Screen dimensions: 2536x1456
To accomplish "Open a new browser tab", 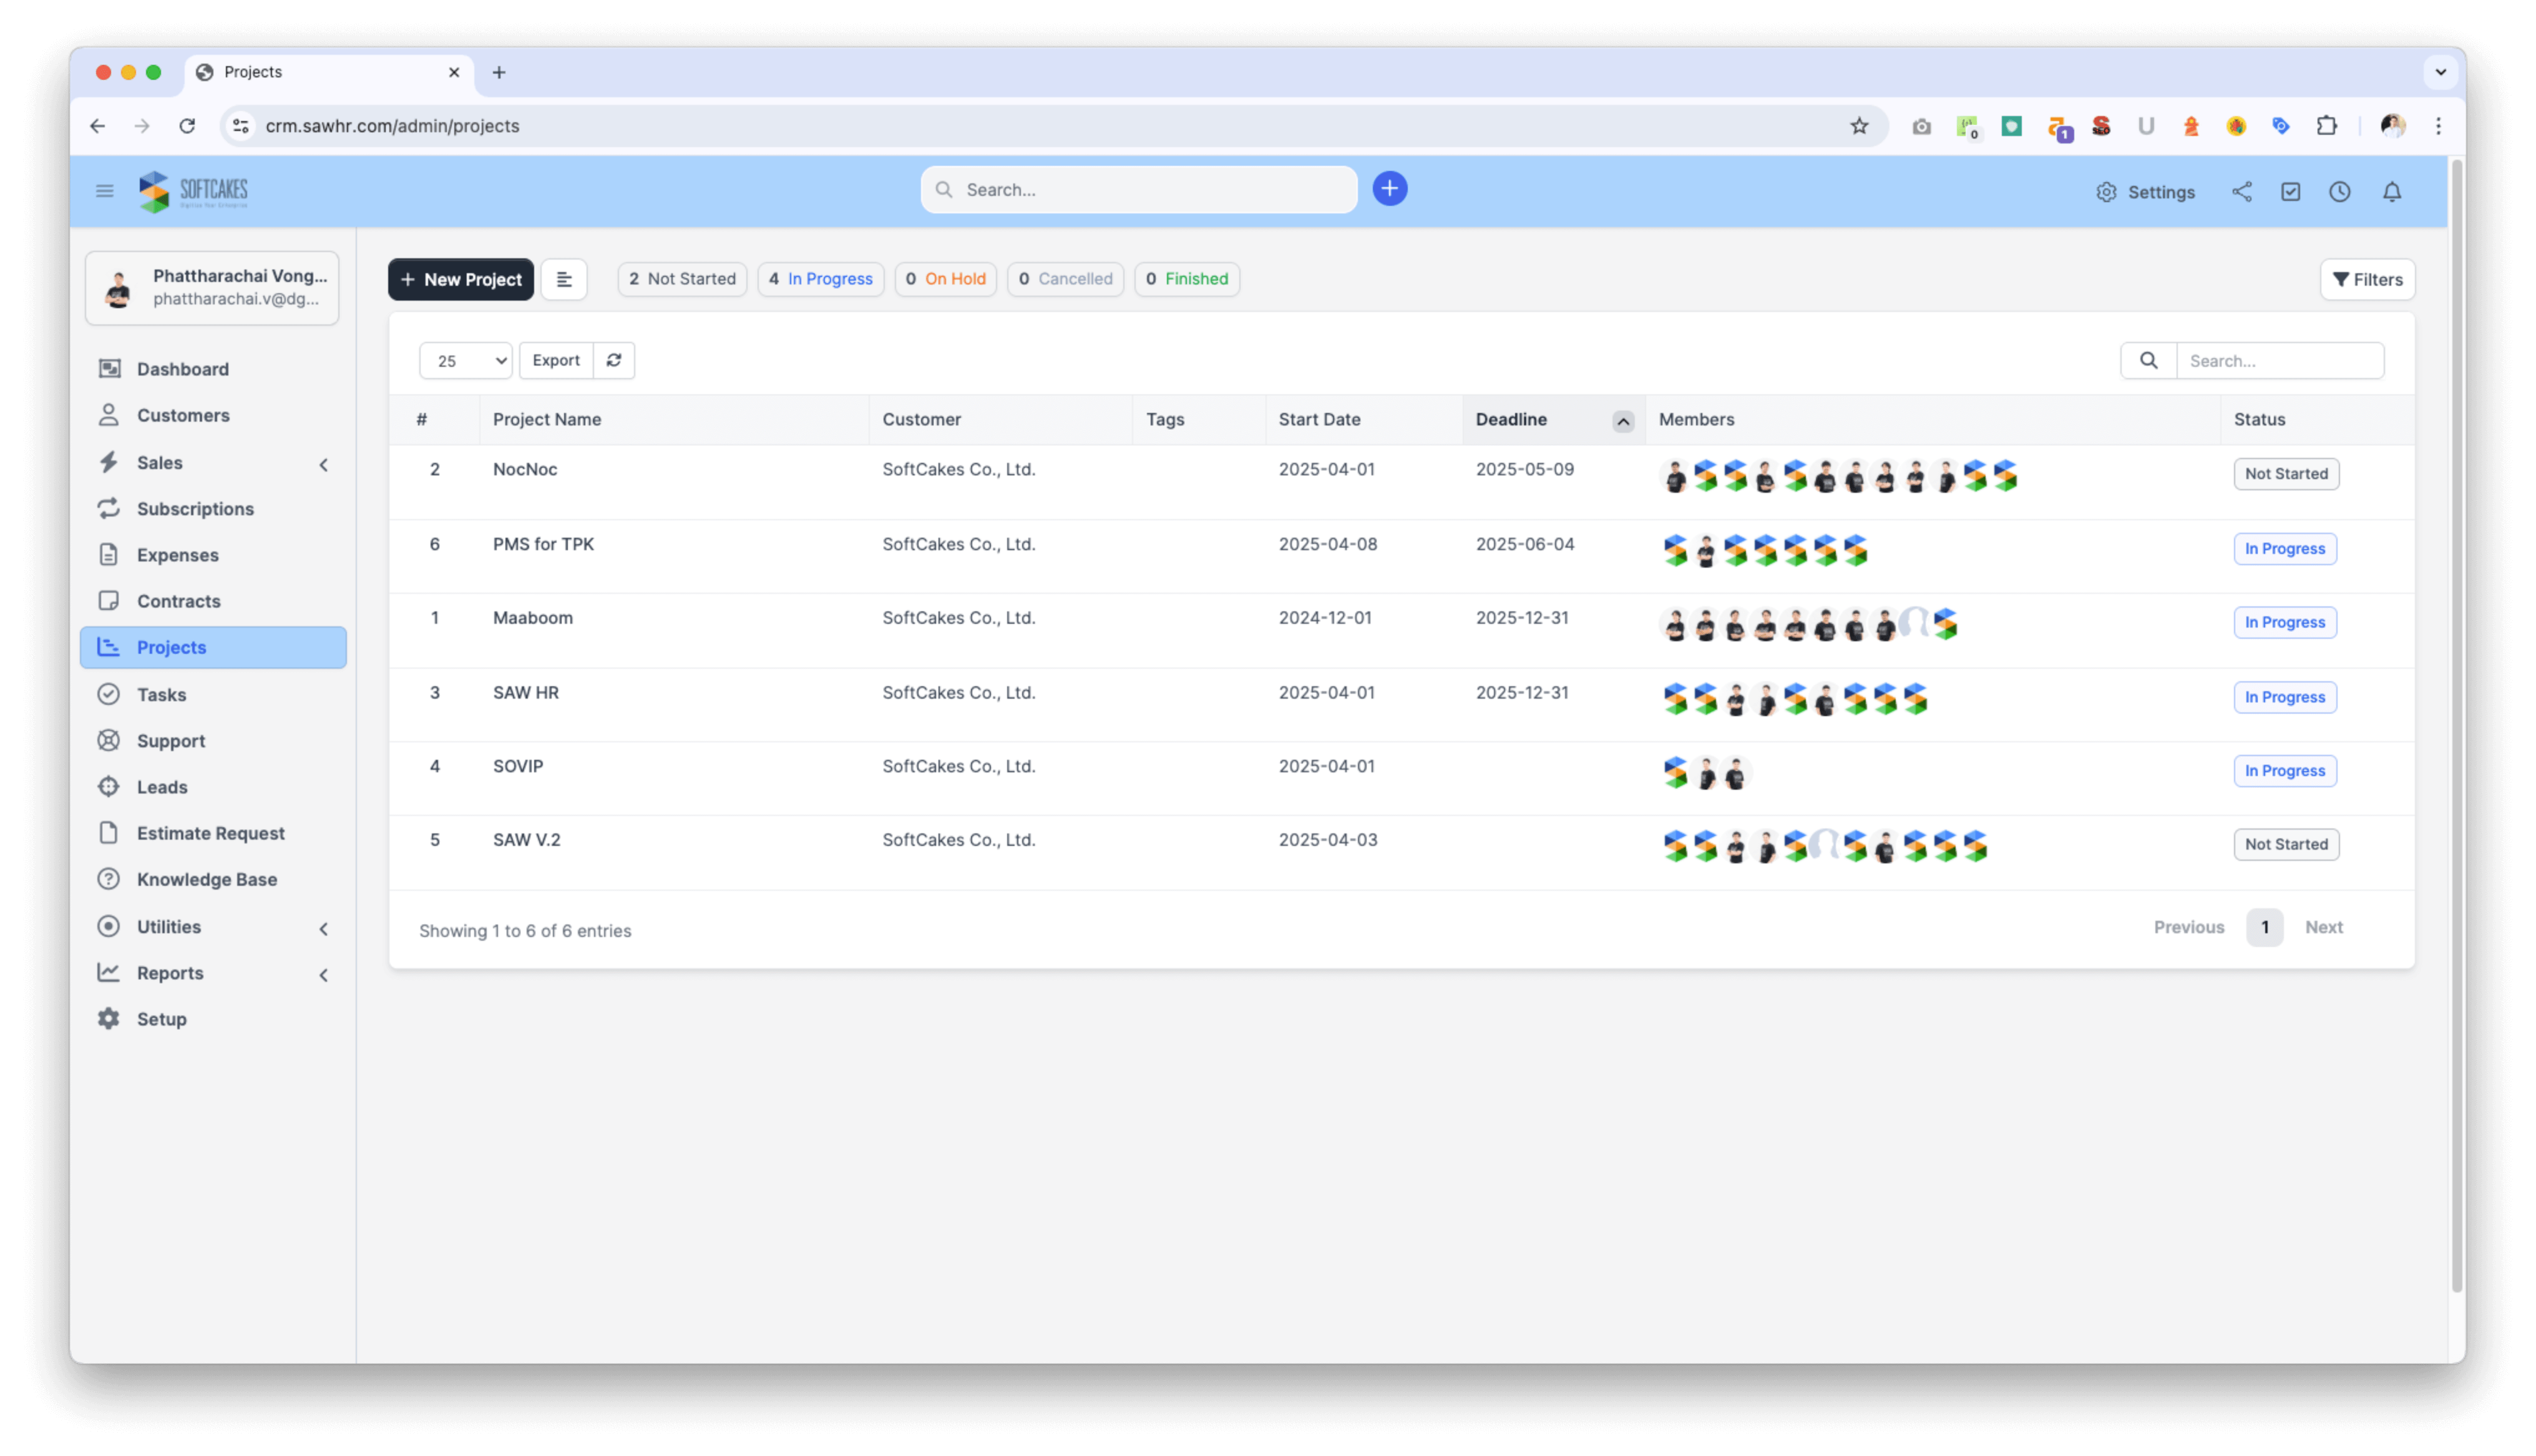I will 498,72.
